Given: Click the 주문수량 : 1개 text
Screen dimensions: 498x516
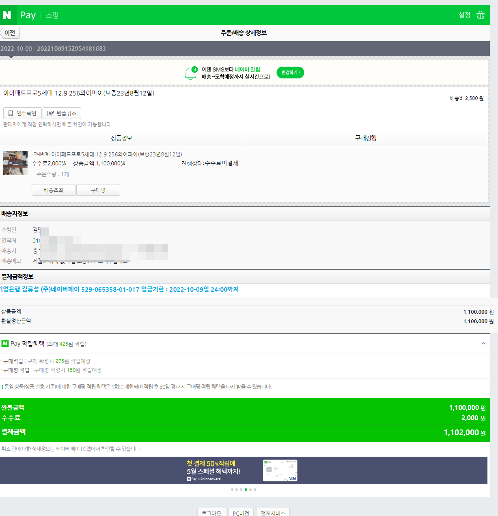Looking at the screenshot, I should 53,174.
